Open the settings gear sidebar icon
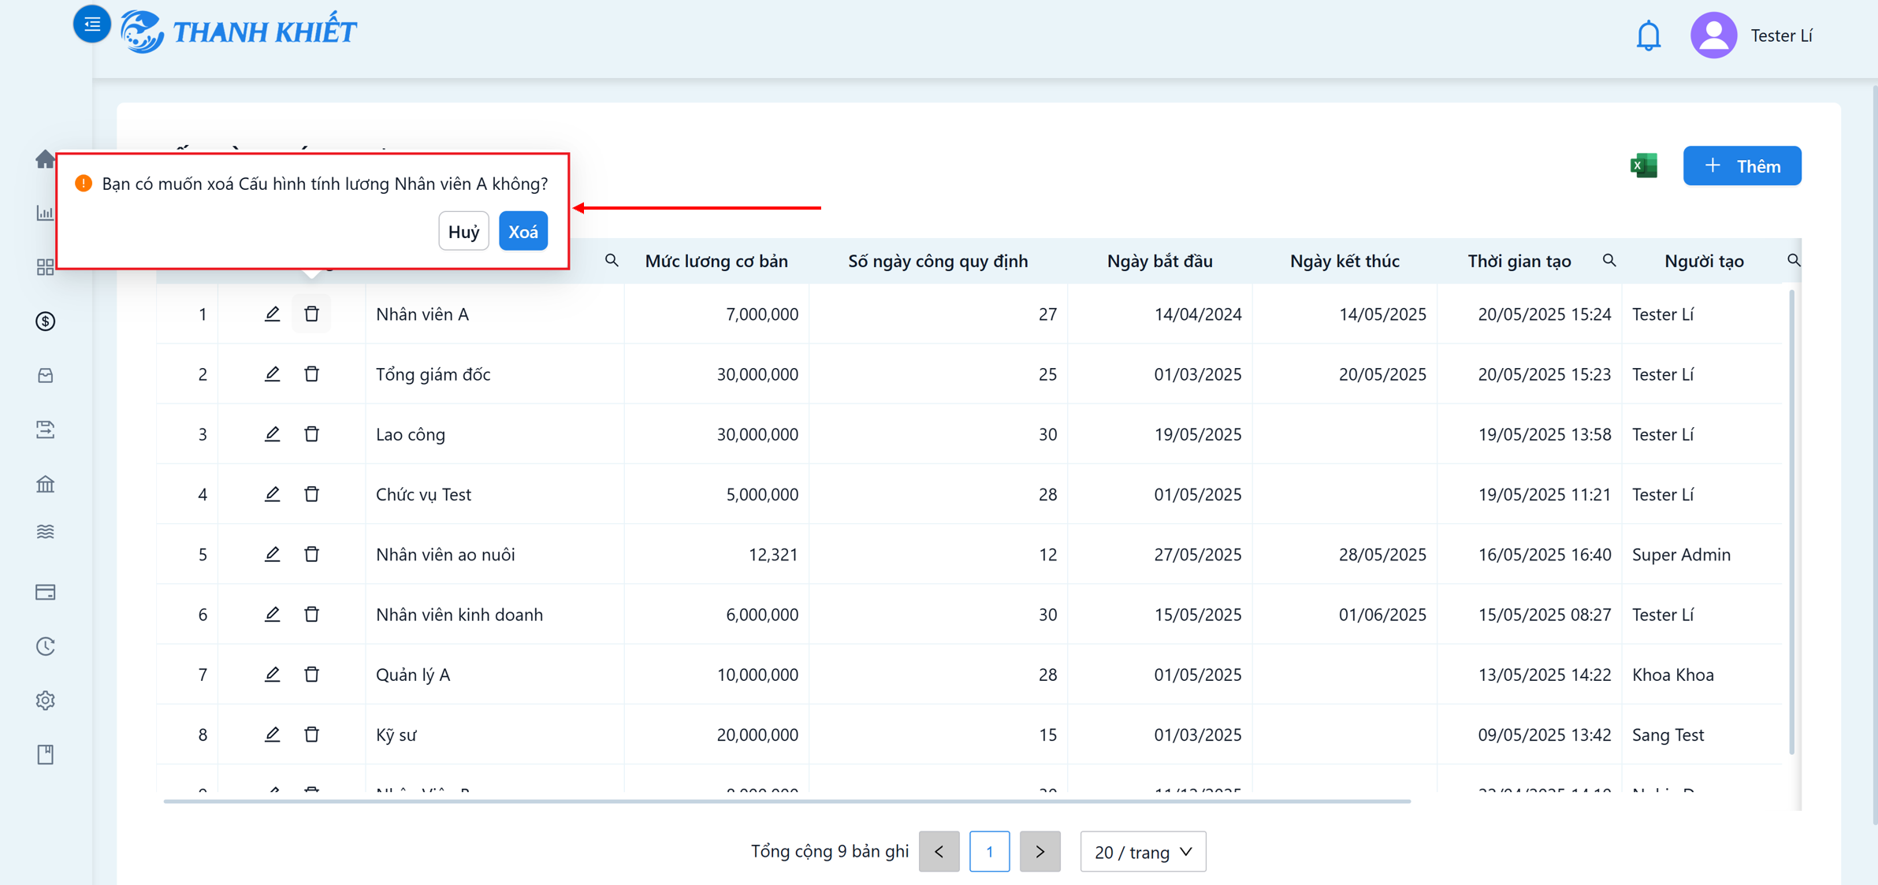 (46, 700)
